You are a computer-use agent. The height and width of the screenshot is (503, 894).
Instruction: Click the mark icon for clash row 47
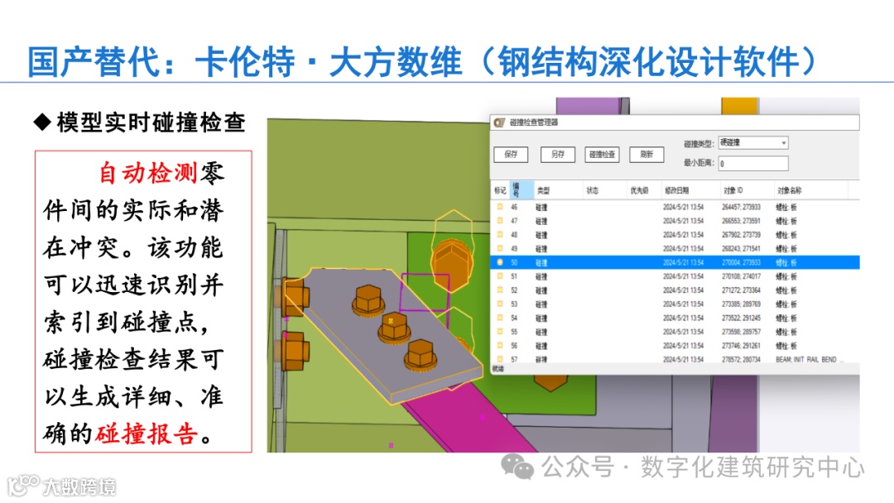[500, 221]
